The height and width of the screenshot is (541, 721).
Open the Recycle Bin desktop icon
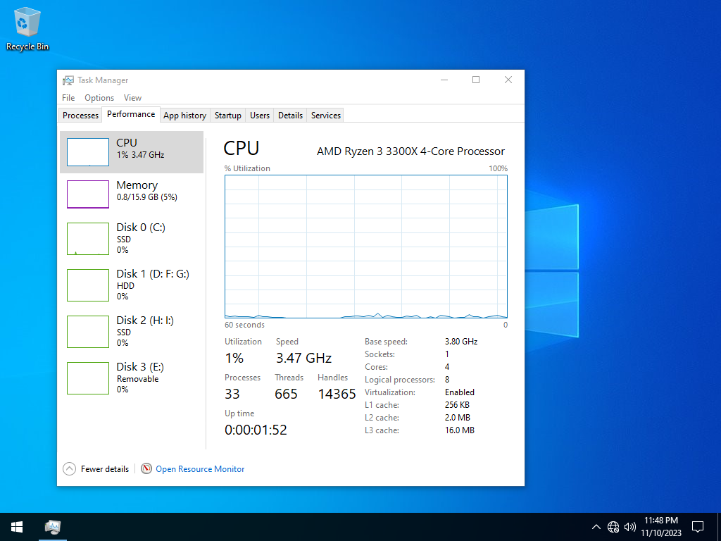tap(27, 30)
